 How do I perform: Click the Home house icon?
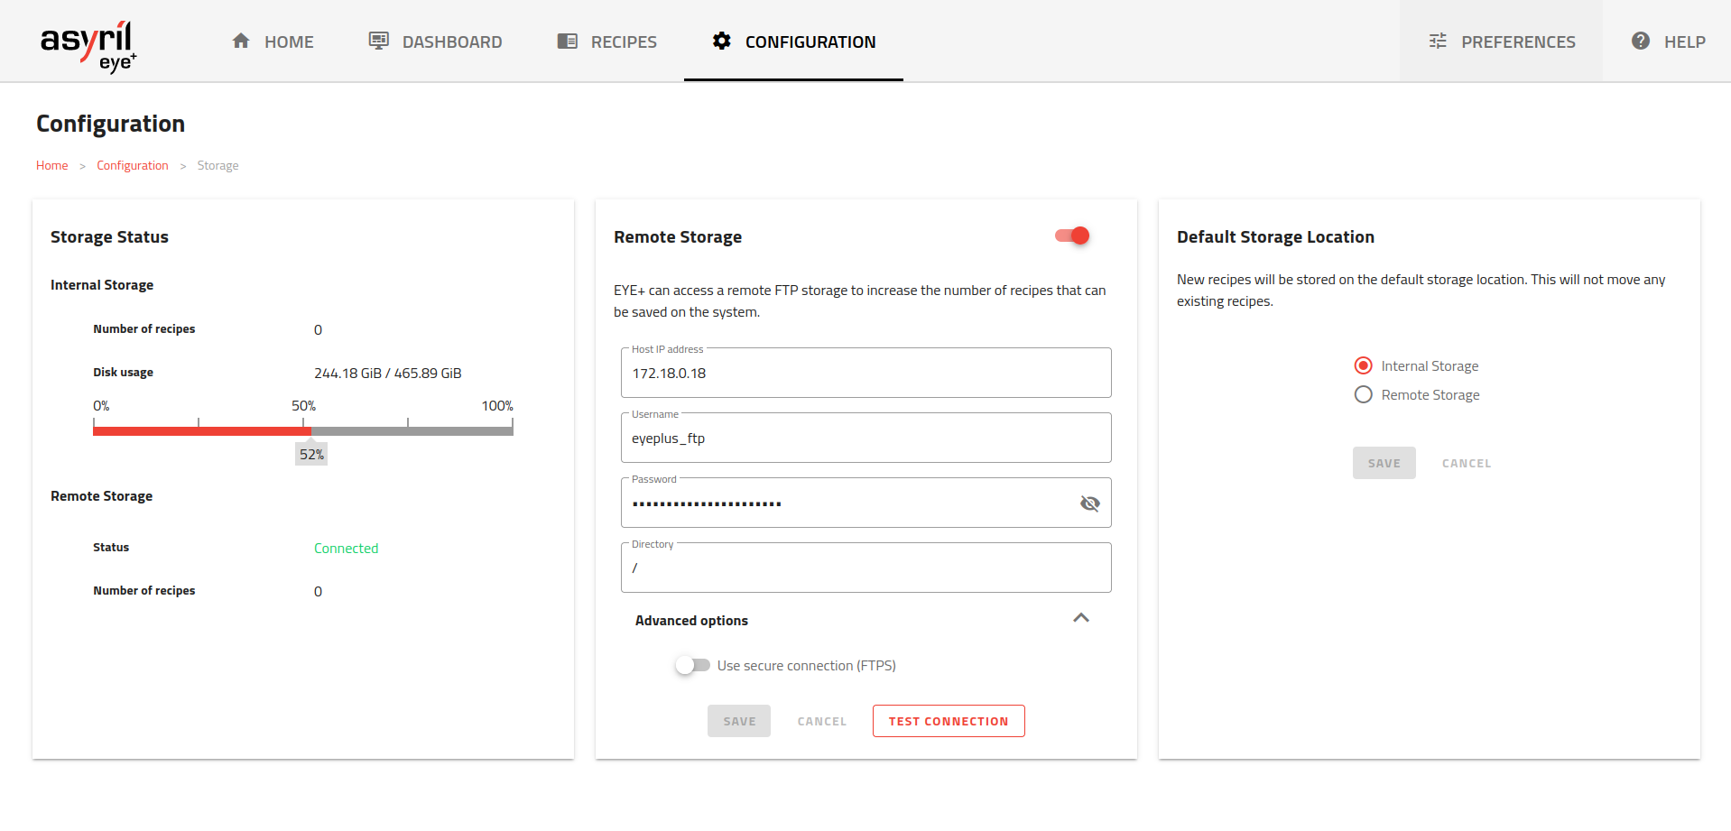coord(241,42)
